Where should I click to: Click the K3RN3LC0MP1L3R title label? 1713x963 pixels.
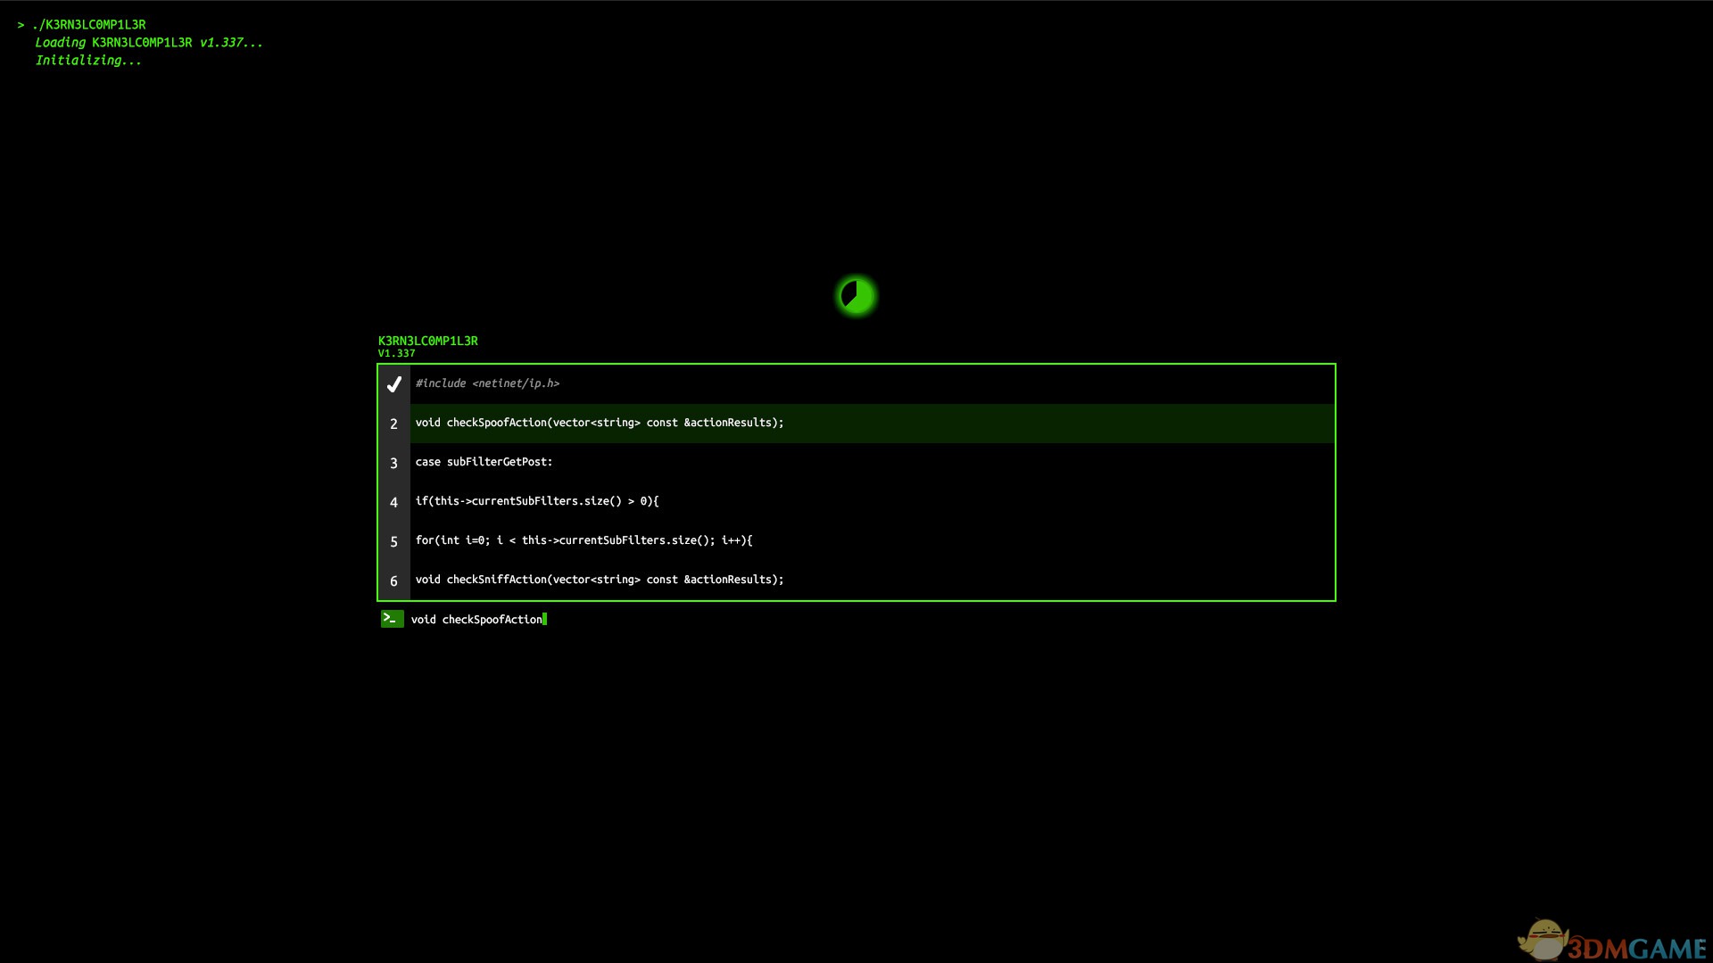click(x=427, y=341)
